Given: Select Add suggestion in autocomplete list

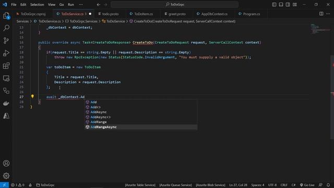Looking at the screenshot, I should pos(141,102).
